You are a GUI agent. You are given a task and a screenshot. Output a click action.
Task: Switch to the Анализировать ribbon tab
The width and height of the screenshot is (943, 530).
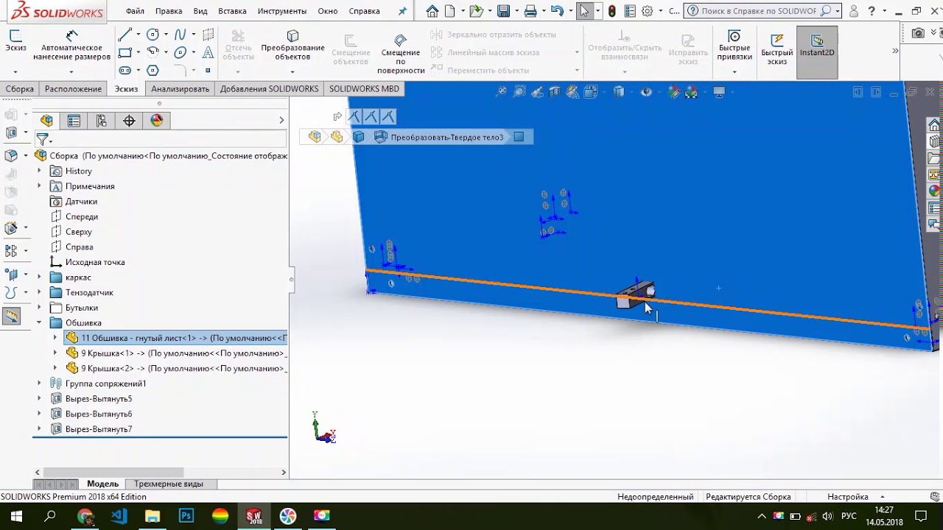pos(180,88)
